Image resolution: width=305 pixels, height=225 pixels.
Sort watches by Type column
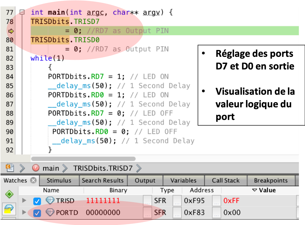click(167, 190)
